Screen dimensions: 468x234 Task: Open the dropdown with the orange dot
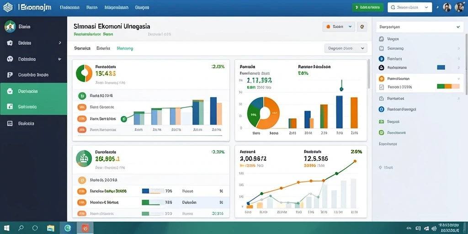pyautogui.click(x=339, y=27)
